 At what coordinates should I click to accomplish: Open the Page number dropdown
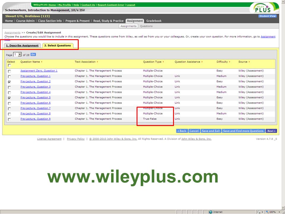coord(18,54)
